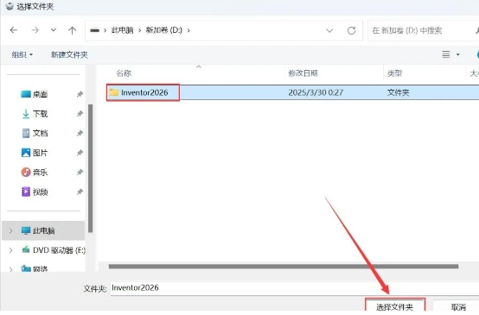Viewport: 479px width, 315px height.
Task: Open 文档 in the sidebar
Action: [35, 133]
